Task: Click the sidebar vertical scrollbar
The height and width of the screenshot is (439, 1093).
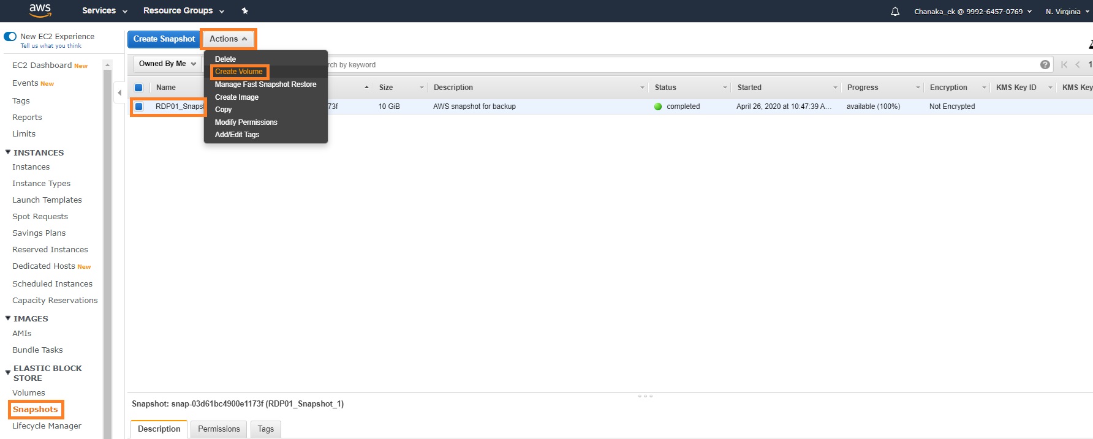Action: [108, 245]
